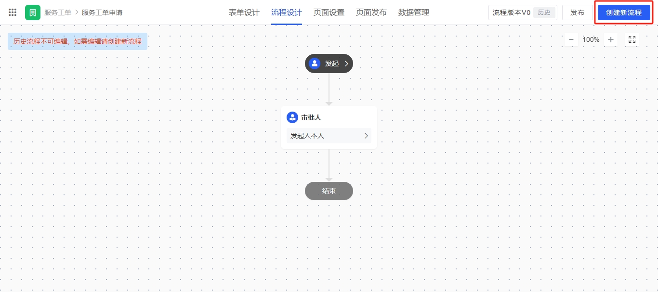
Task: Click the green form app logo icon
Action: tap(33, 13)
